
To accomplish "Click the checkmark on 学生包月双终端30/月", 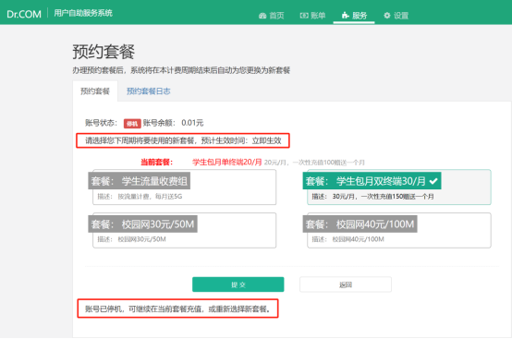I will pyautogui.click(x=433, y=181).
